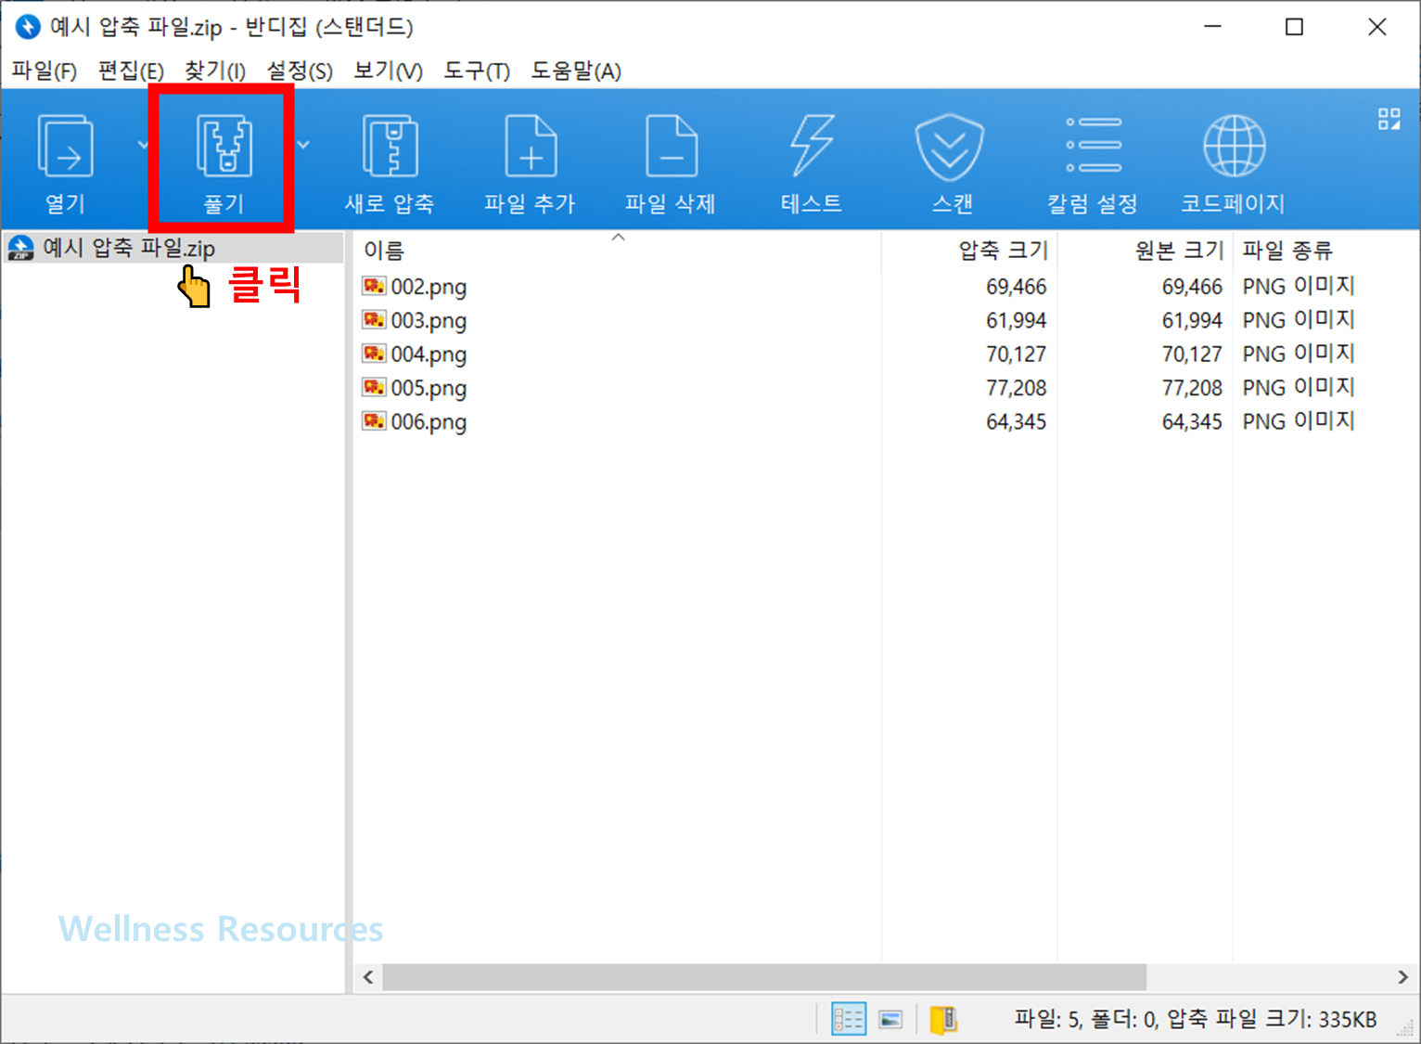Image resolution: width=1421 pixels, height=1044 pixels.
Task: Sort by the 파일 종류 column header
Action: [1287, 250]
